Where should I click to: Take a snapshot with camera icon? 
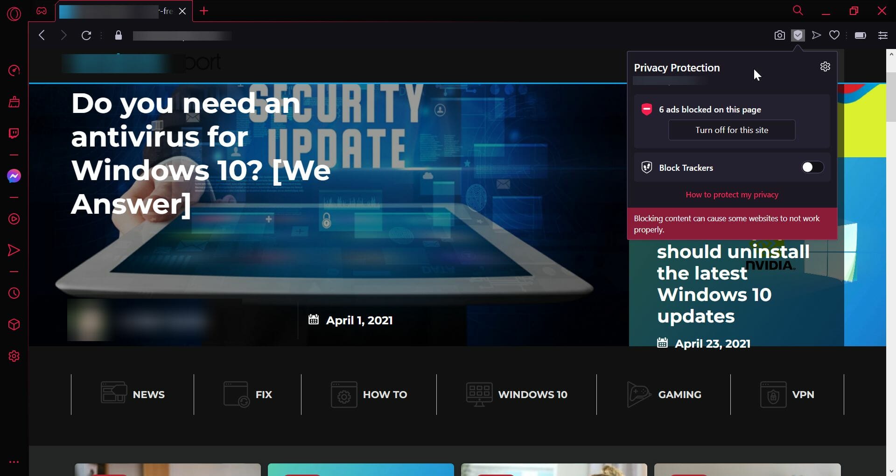coord(779,35)
